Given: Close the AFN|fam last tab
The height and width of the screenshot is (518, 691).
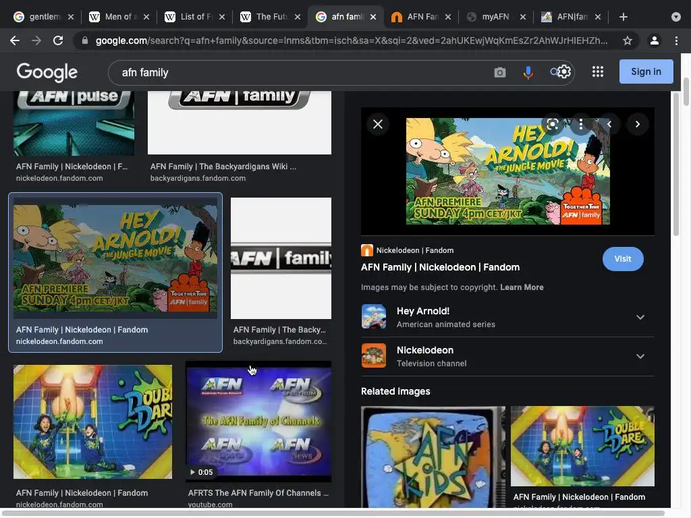Looking at the screenshot, I should tap(598, 17).
